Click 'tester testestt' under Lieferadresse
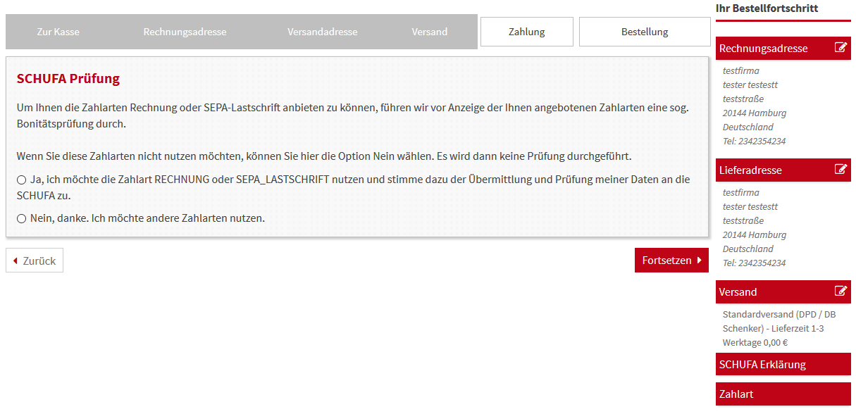856x414 pixels. [x=750, y=207]
